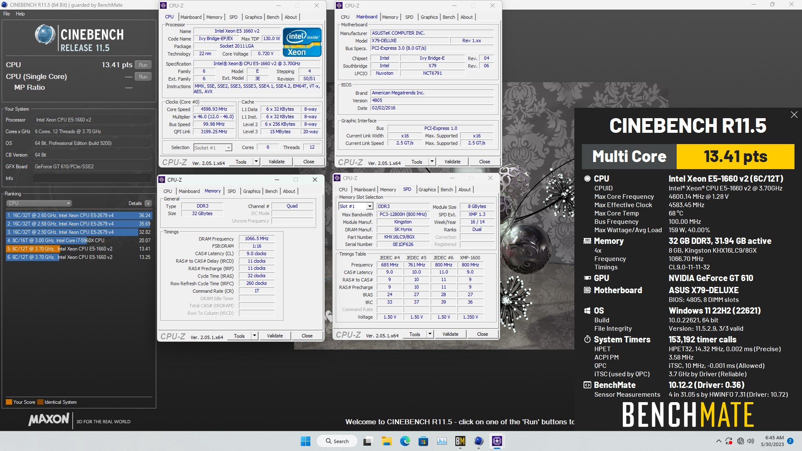Click the BenchMate CPU section chip icon

coord(587,178)
